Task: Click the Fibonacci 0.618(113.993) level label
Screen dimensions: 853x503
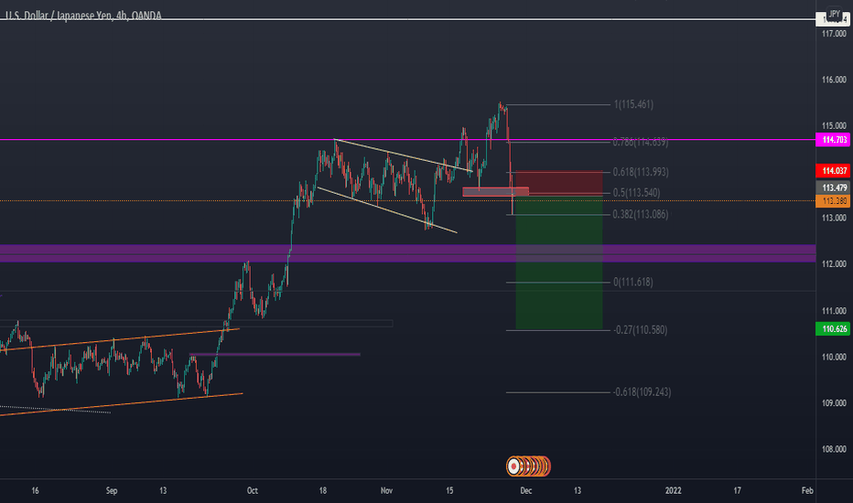Action: [x=641, y=172]
